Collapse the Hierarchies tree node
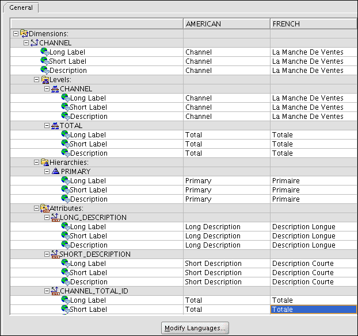 pos(36,163)
